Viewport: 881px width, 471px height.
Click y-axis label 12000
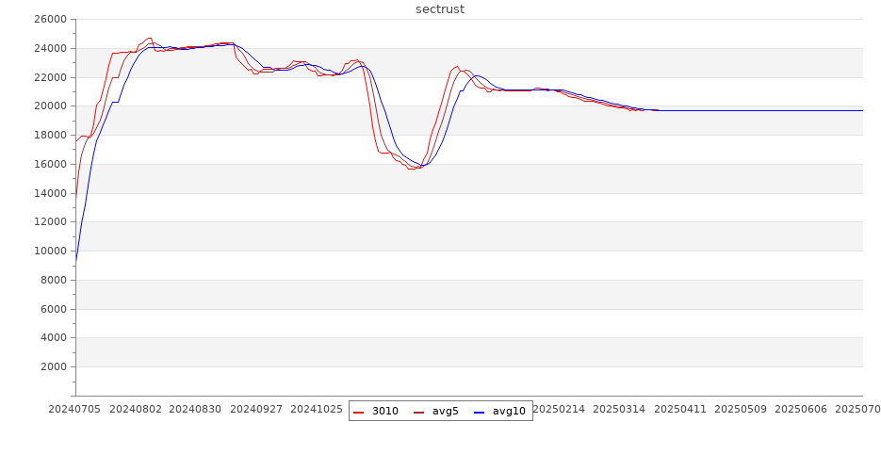coord(51,221)
